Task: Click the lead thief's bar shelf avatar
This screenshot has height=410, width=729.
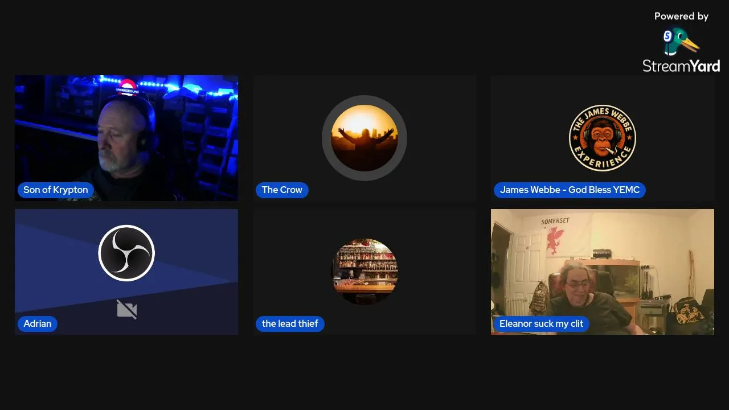Action: tap(364, 272)
